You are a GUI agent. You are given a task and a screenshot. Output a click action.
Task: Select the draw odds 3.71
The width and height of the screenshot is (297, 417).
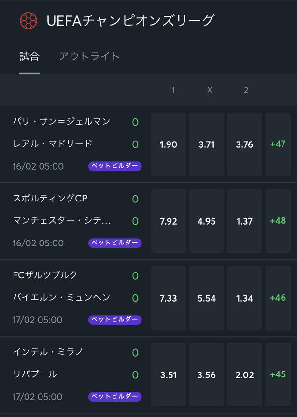pos(207,144)
